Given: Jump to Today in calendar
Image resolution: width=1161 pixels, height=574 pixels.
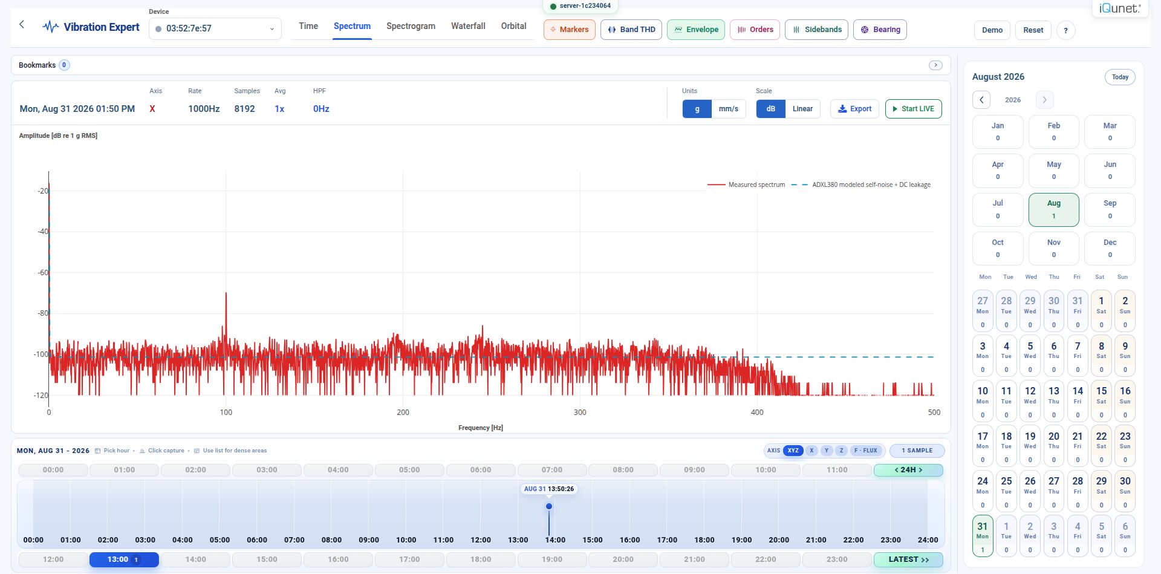Looking at the screenshot, I should tap(1120, 77).
